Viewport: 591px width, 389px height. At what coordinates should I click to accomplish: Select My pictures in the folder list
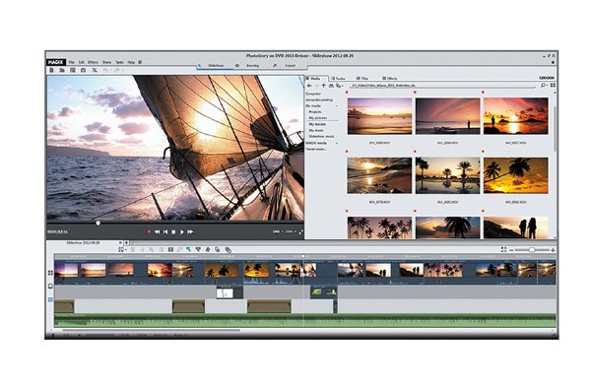point(318,118)
